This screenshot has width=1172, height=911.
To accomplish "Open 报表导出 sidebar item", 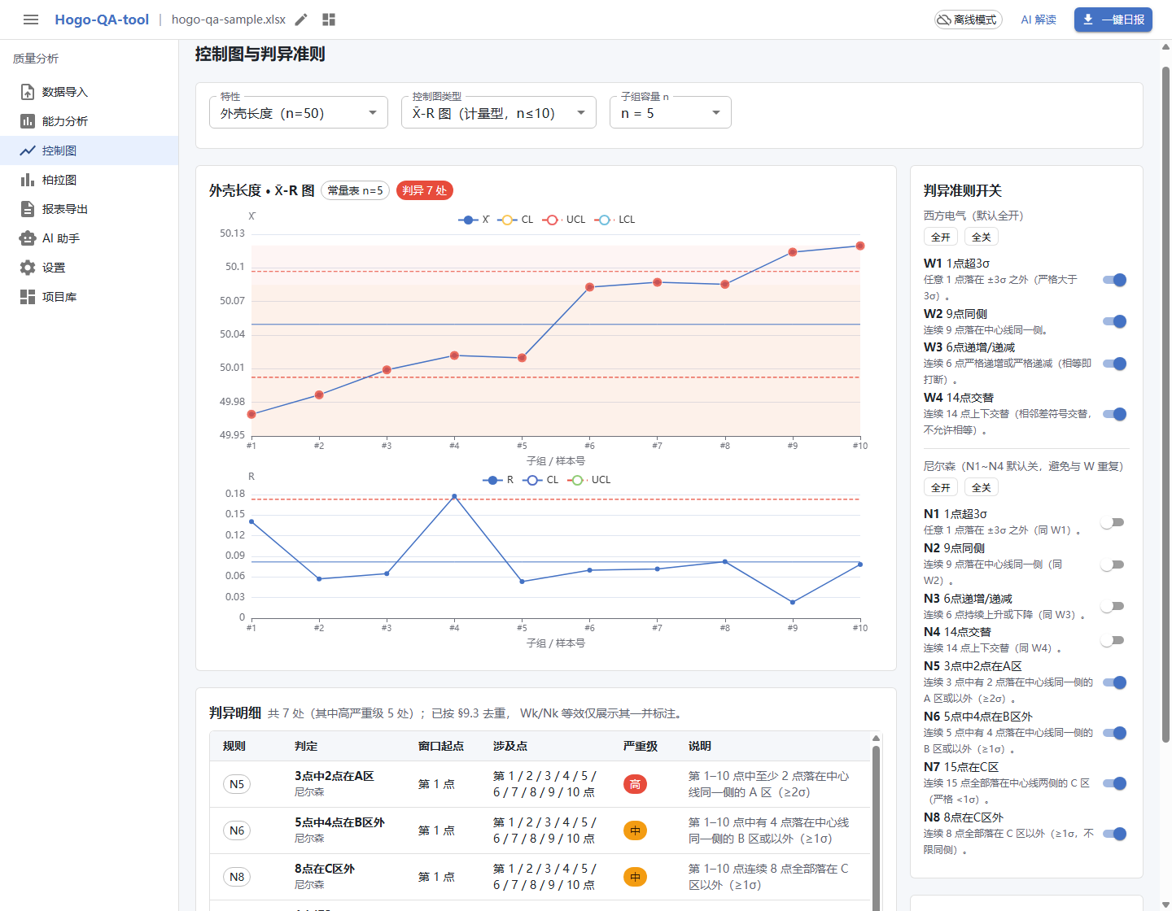I will click(x=90, y=209).
